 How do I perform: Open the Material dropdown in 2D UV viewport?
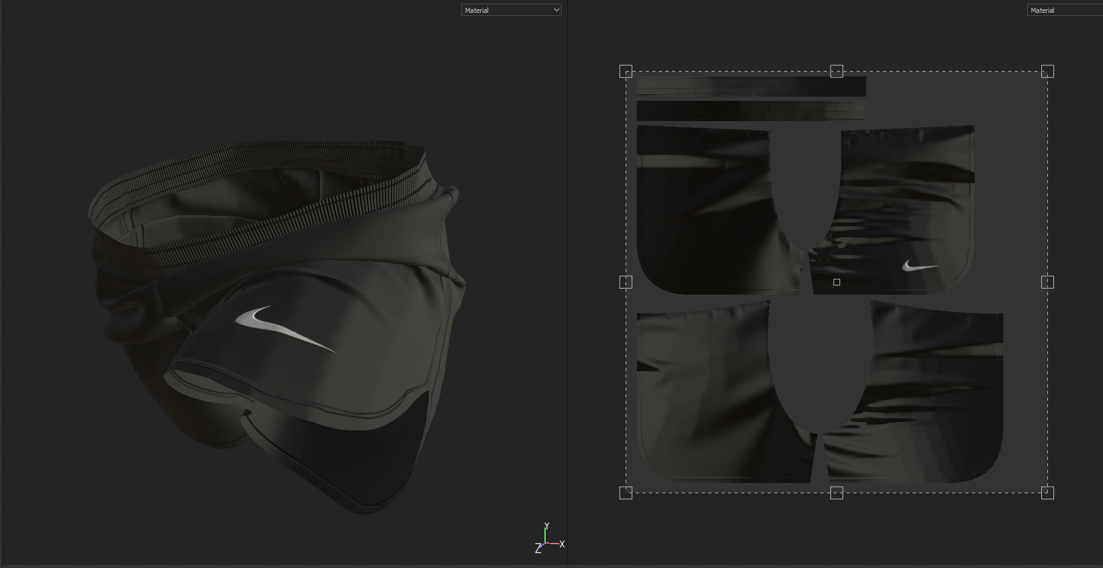pyautogui.click(x=1064, y=10)
